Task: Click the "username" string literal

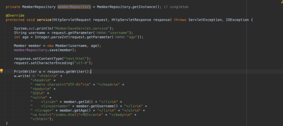Action: (118, 33)
